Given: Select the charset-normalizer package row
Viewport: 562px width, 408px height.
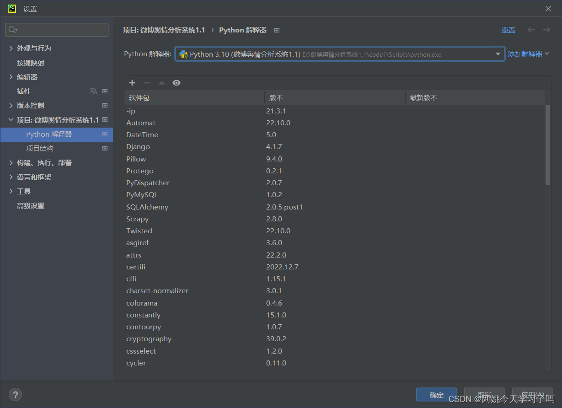Looking at the screenshot, I should [x=335, y=291].
